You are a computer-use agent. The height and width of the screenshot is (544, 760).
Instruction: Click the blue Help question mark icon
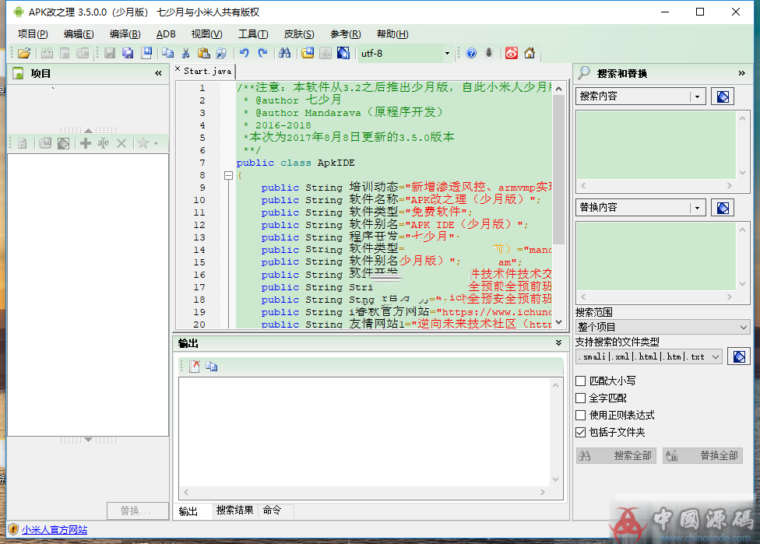471,53
